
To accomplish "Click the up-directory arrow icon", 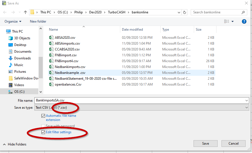I will pyautogui.click(x=25, y=12).
